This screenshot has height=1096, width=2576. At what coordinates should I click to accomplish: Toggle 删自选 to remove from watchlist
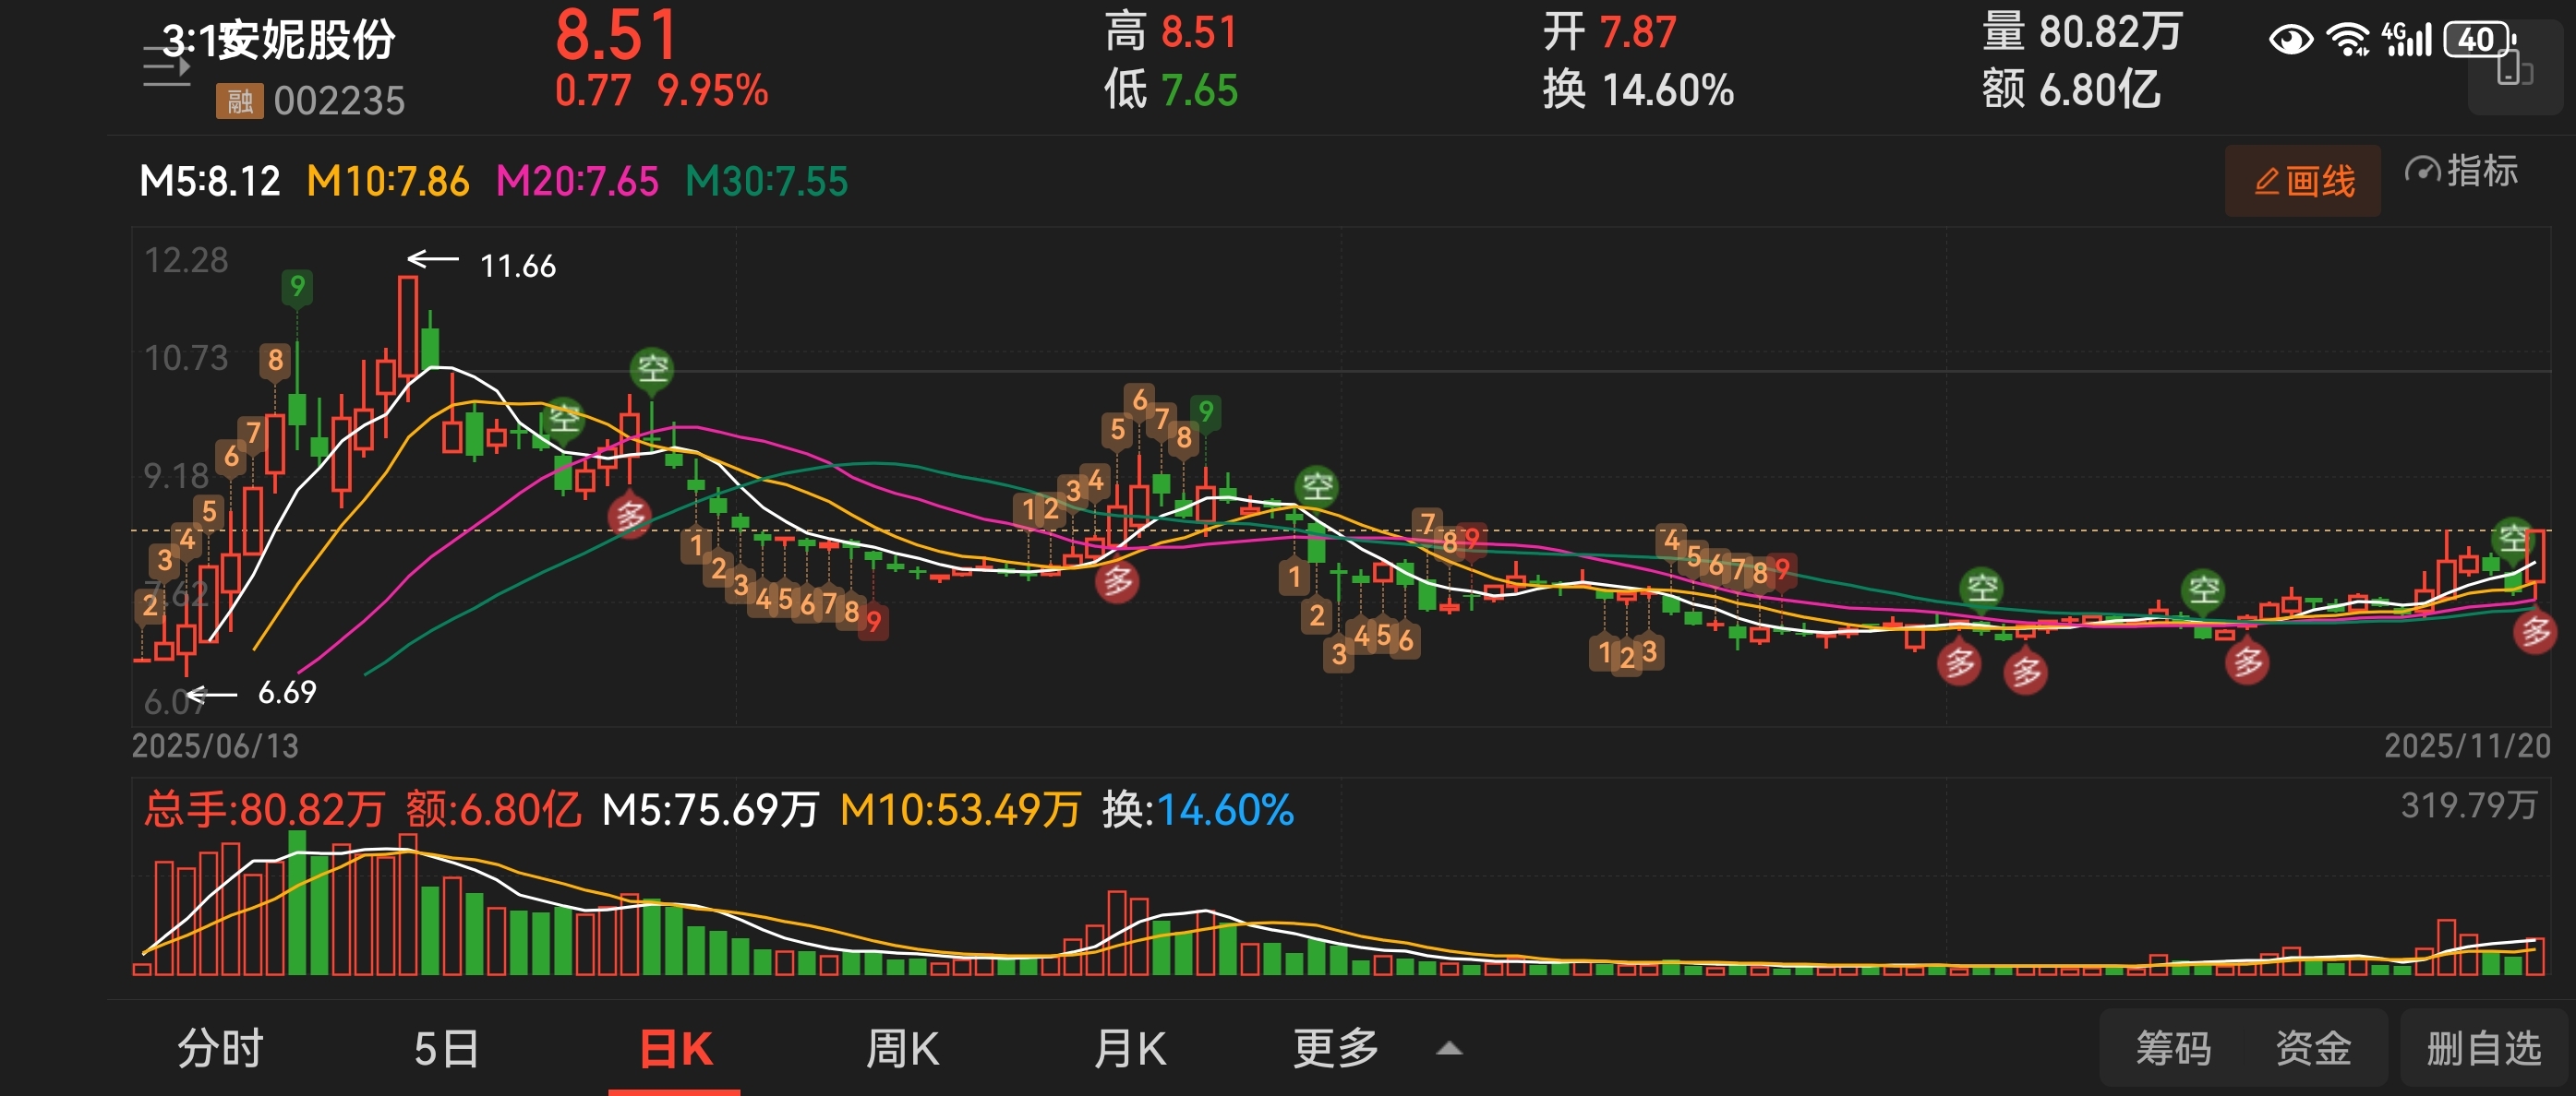click(x=2483, y=1048)
